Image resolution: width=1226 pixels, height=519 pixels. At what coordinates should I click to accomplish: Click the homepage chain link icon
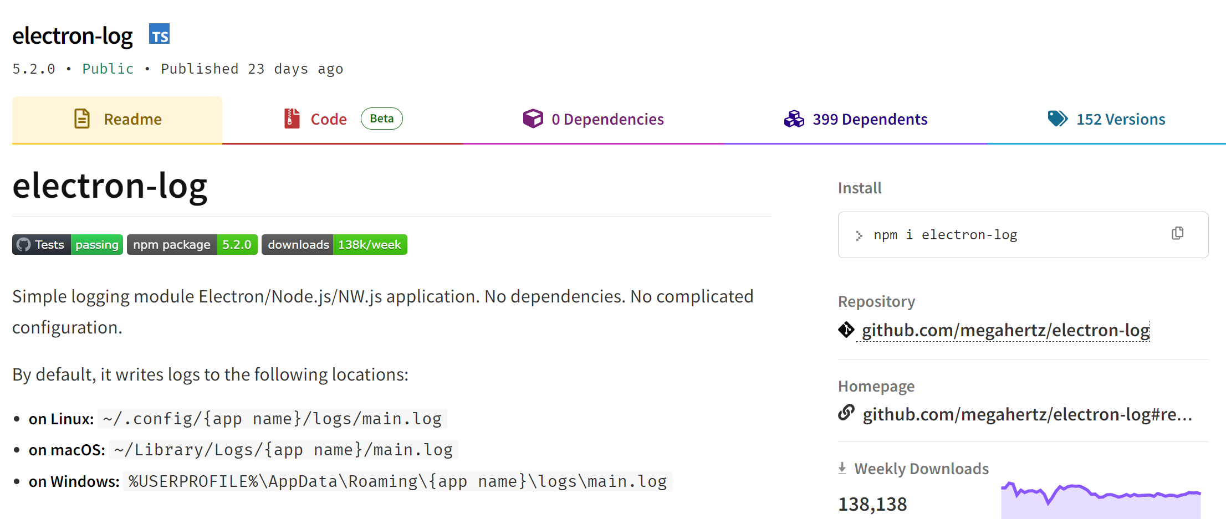pos(846,413)
